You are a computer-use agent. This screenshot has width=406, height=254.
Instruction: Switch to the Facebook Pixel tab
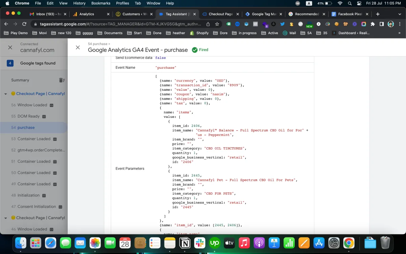click(x=349, y=14)
